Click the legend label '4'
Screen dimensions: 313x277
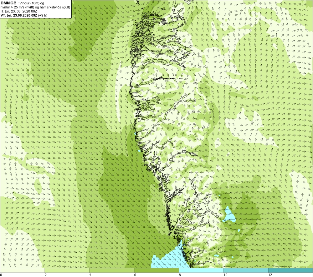[90, 275]
